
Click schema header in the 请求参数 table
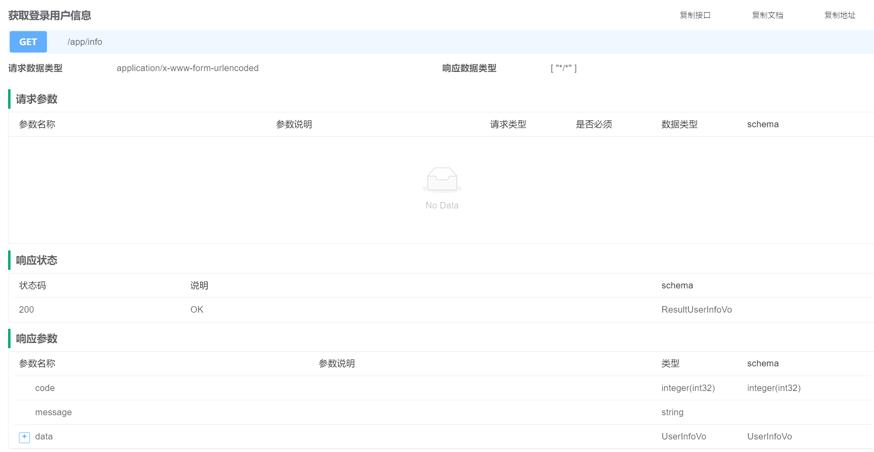[763, 124]
